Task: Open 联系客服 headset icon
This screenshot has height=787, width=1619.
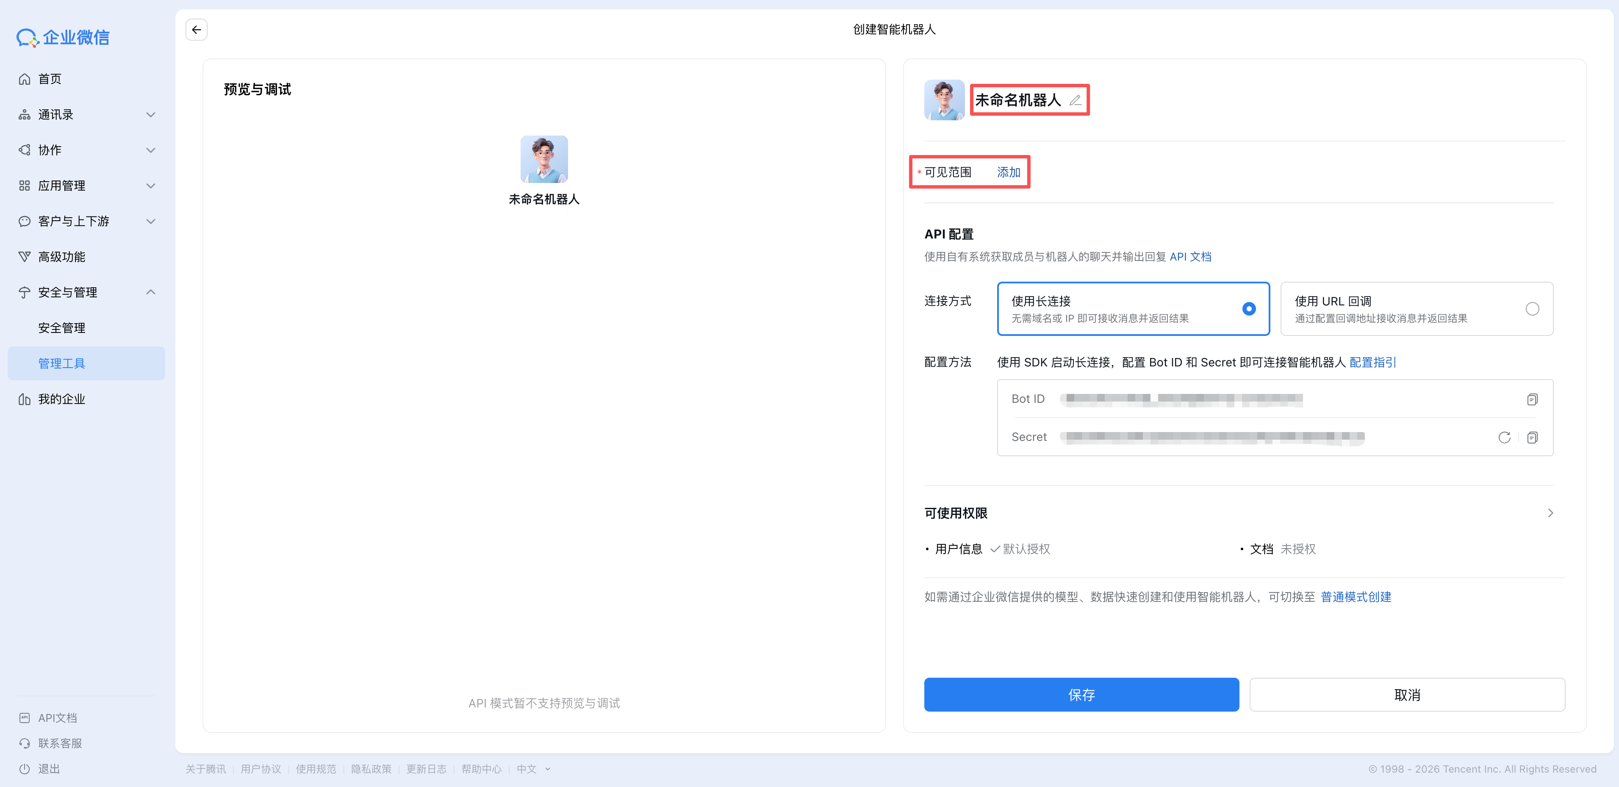Action: click(25, 743)
